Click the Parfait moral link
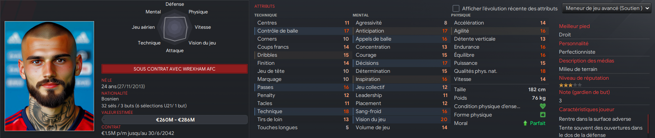Screen dimensions: 655x138 click(537, 123)
